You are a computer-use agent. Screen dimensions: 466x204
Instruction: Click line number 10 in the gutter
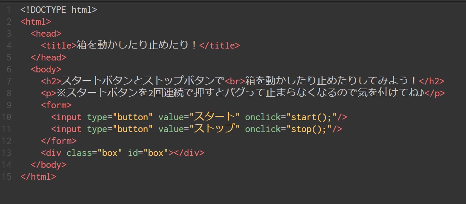[x=7, y=117]
